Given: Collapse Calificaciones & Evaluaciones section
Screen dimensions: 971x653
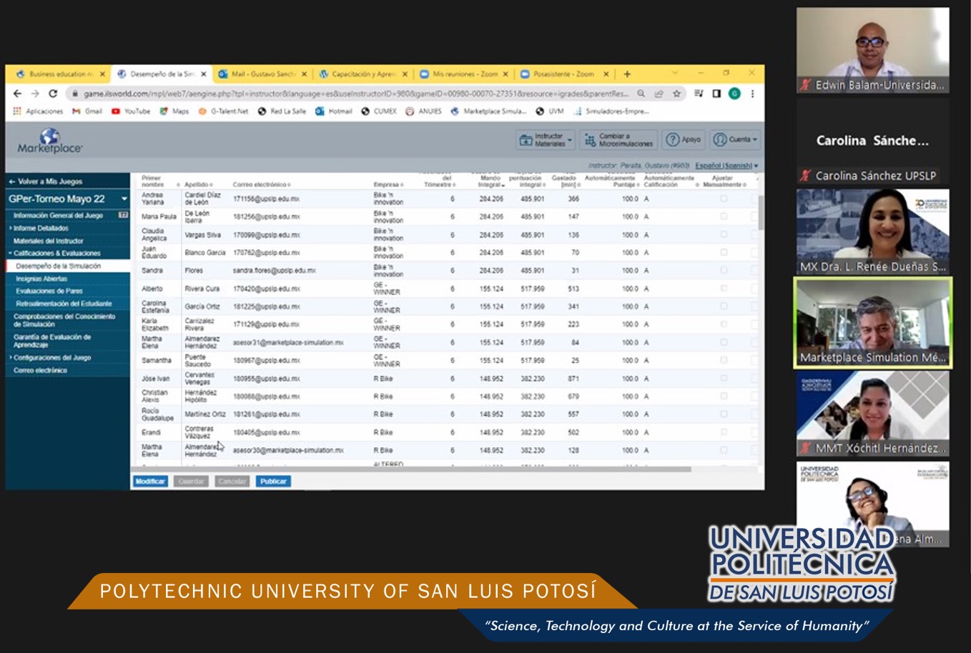Looking at the screenshot, I should [56, 253].
